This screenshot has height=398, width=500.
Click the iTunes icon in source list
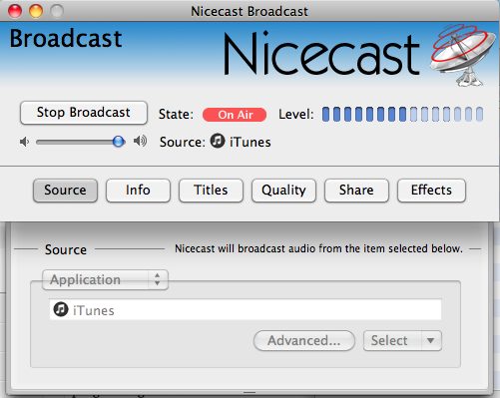(61, 309)
